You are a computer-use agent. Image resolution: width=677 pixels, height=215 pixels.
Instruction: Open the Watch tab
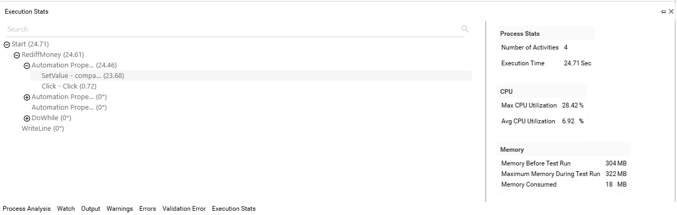(66, 209)
